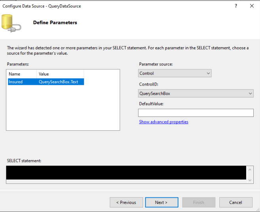This screenshot has width=260, height=212.
Task: Open the ControlID QuerySearchBox dropdown
Action: point(195,94)
